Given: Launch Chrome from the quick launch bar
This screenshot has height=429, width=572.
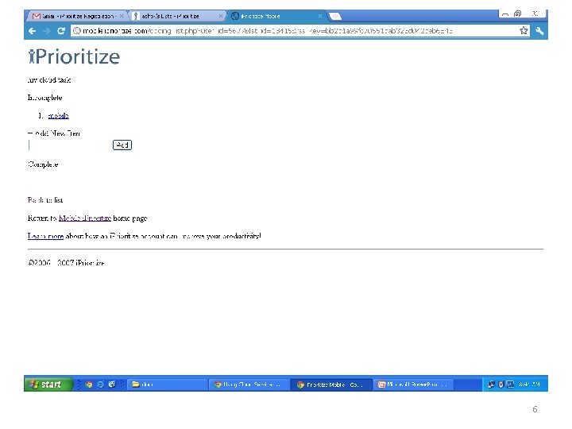Looking at the screenshot, I should 88,385.
